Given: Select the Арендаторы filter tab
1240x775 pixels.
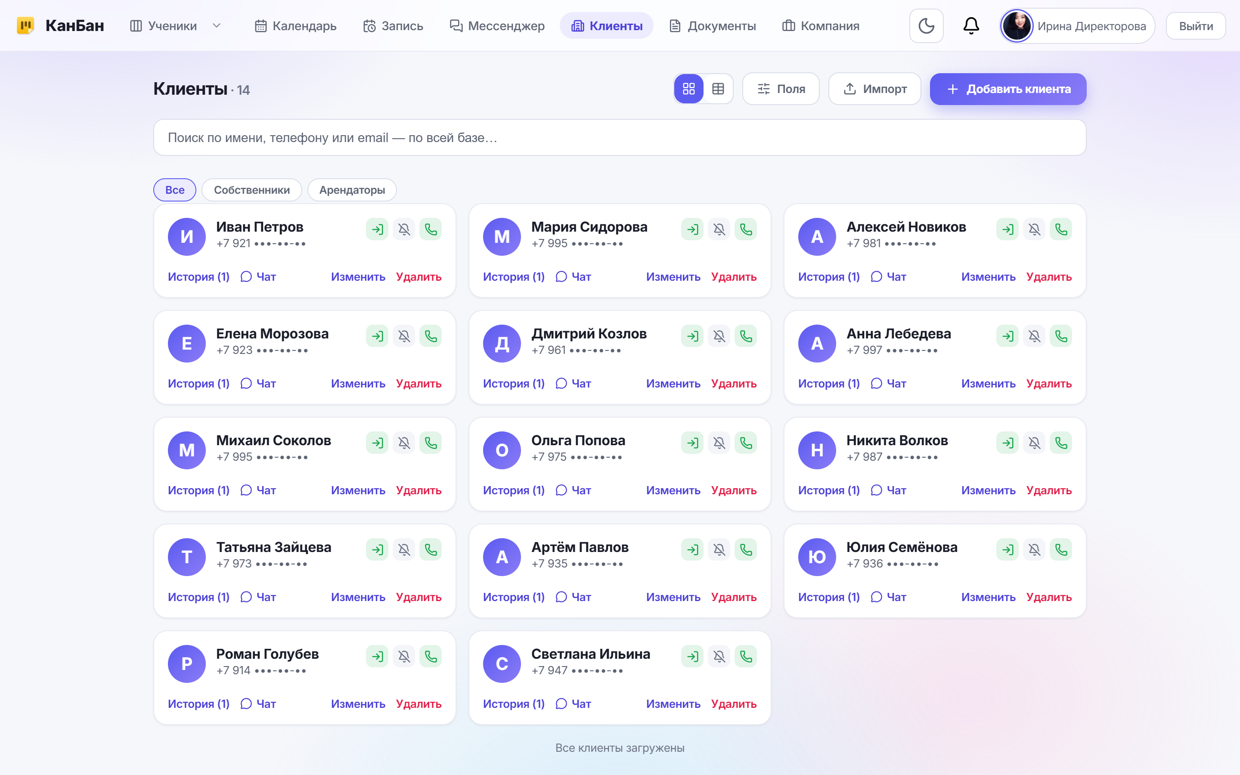Looking at the screenshot, I should (x=352, y=189).
